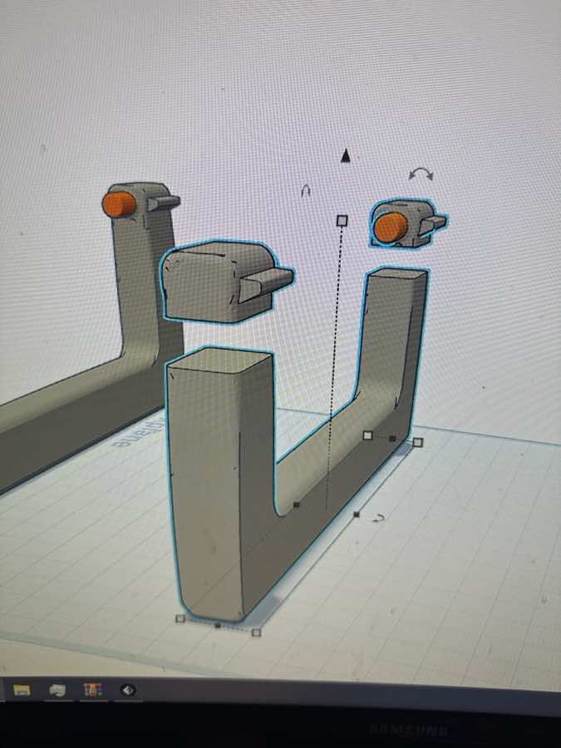Click the black midpoint handle on the U-shape's long side edge

pos(357,514)
